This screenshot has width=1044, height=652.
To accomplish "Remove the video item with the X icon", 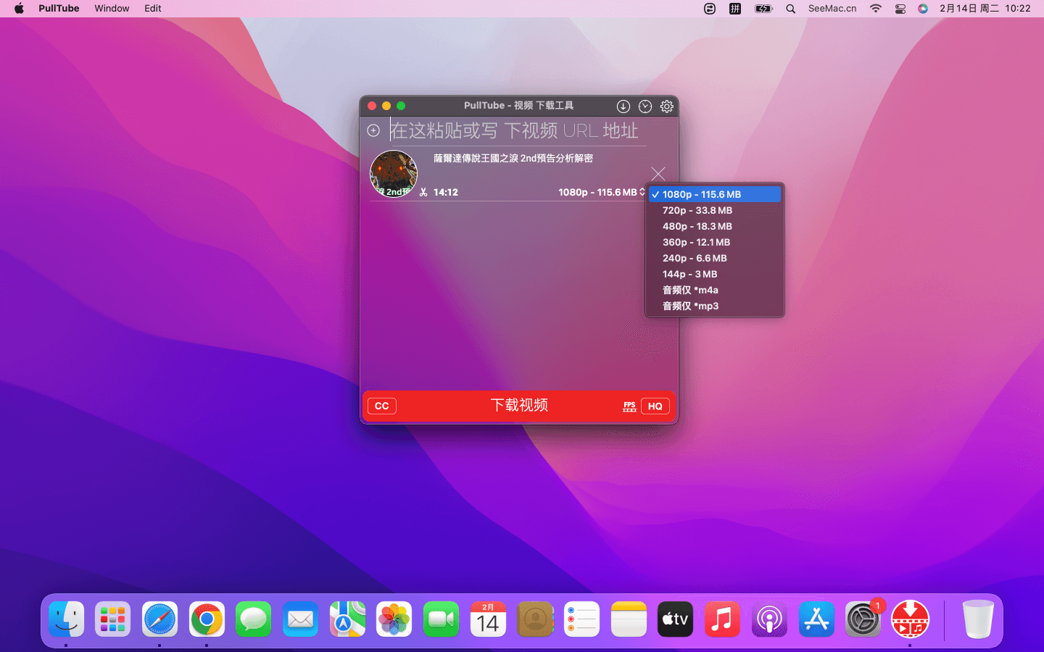I will 658,174.
